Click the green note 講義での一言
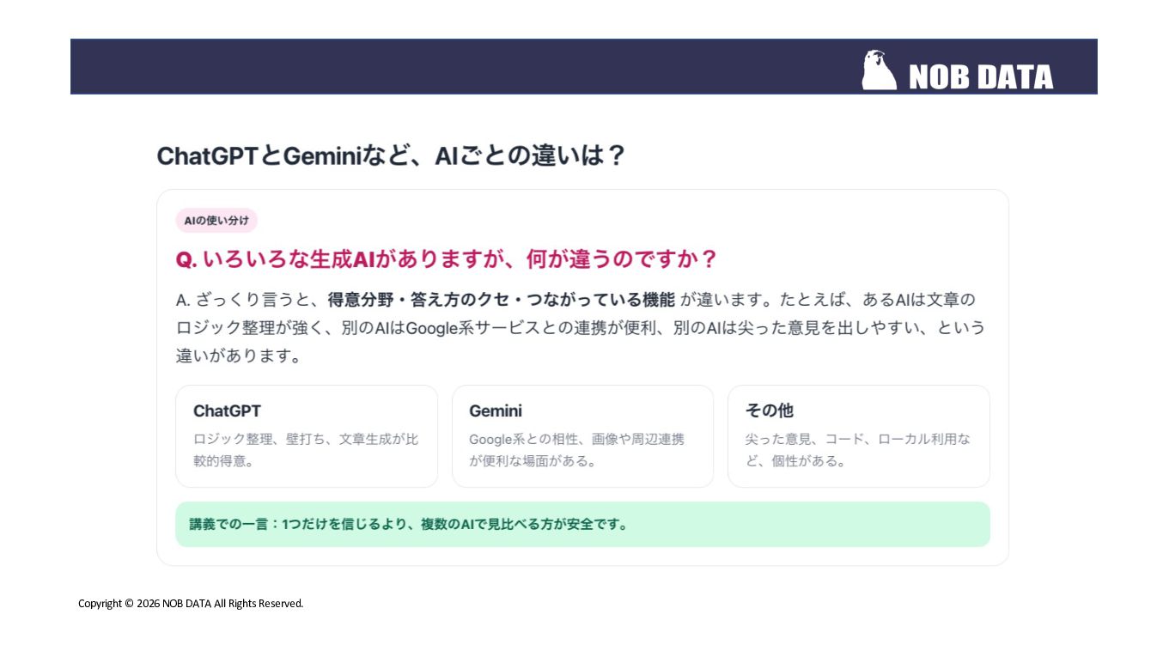 pos(582,524)
